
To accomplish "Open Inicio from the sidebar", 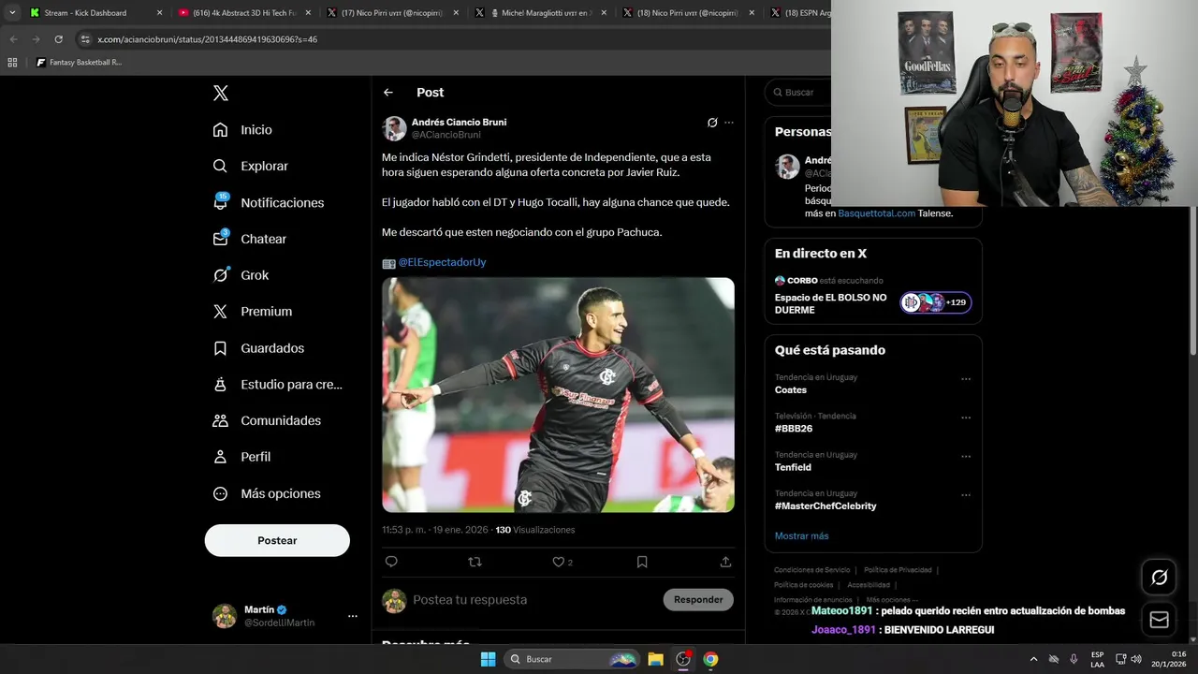I will (242, 130).
